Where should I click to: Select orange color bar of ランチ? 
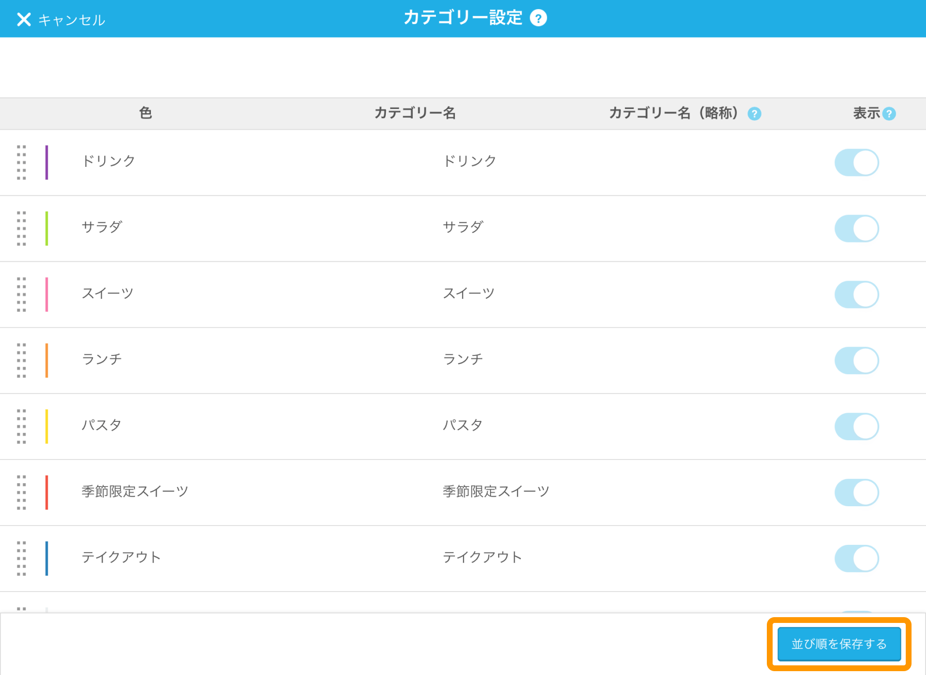tap(47, 361)
